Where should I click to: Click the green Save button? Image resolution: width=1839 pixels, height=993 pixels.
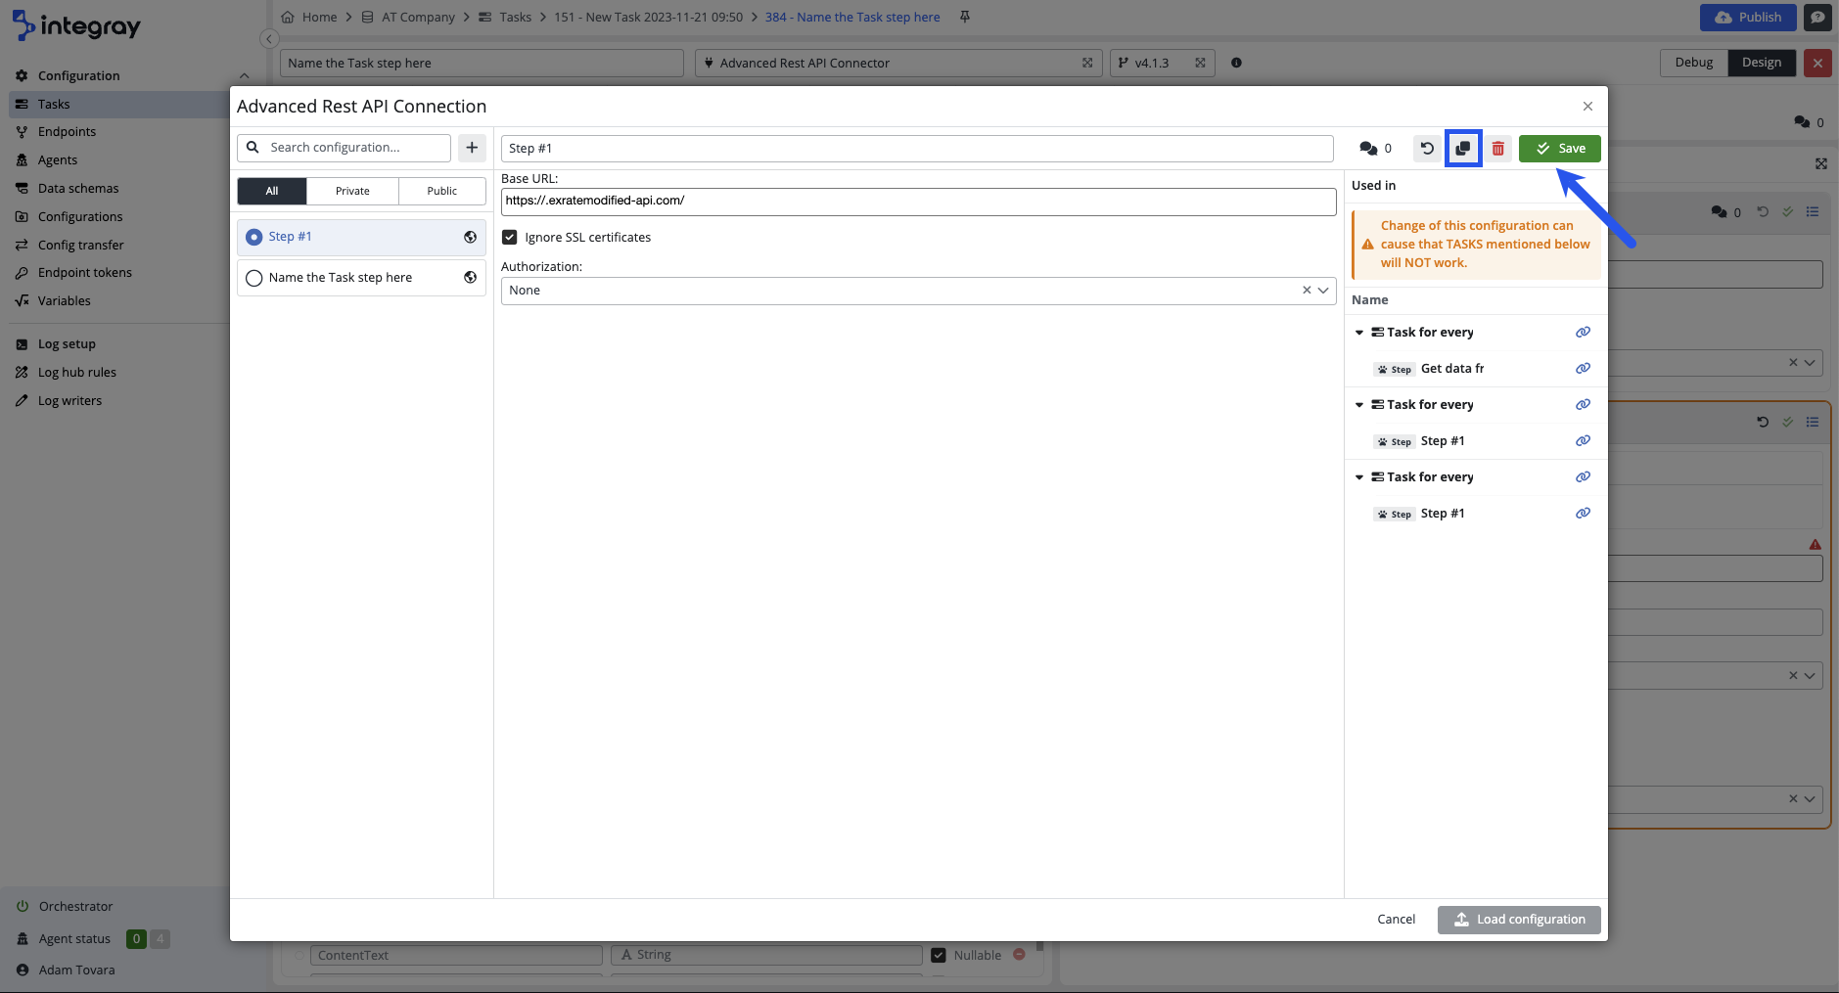coord(1559,149)
